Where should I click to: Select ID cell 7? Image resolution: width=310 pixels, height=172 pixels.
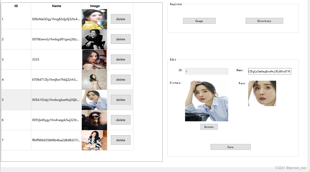pos(16,140)
